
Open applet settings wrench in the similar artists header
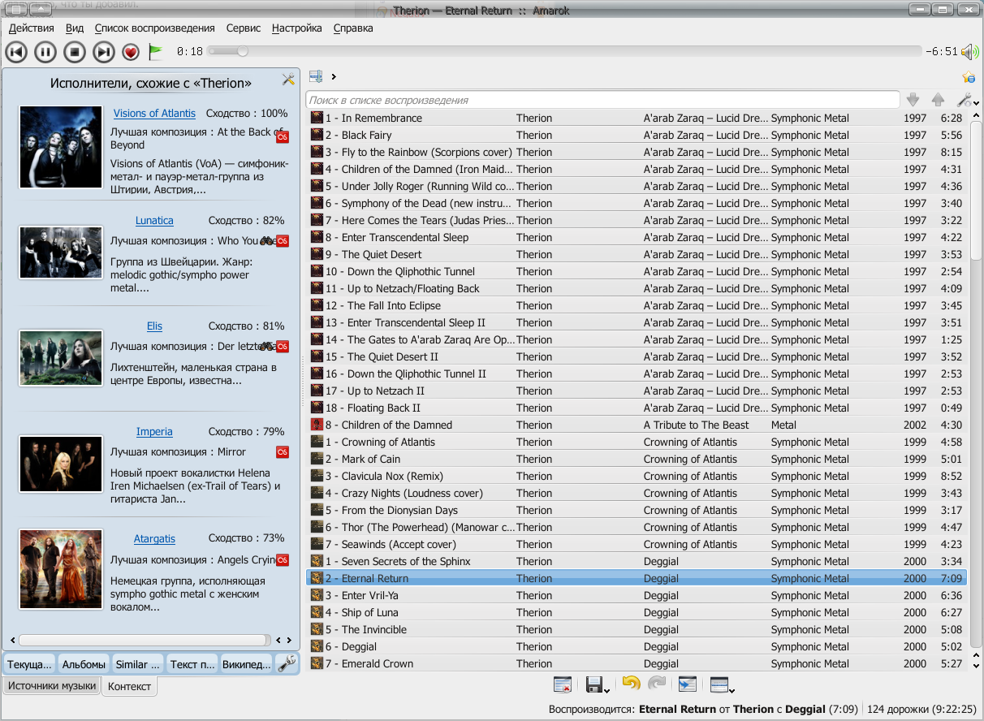288,80
